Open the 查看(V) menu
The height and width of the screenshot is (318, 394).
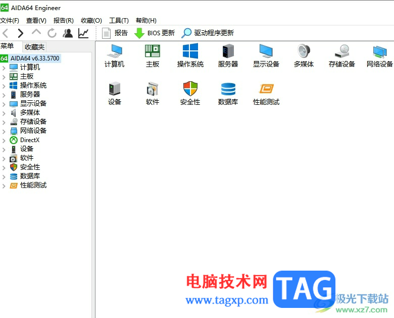point(36,21)
